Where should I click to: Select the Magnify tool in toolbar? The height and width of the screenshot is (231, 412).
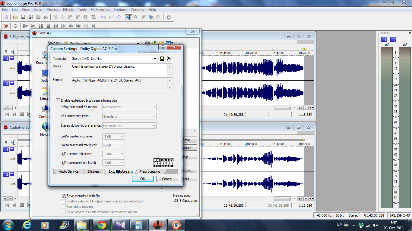click(136, 17)
